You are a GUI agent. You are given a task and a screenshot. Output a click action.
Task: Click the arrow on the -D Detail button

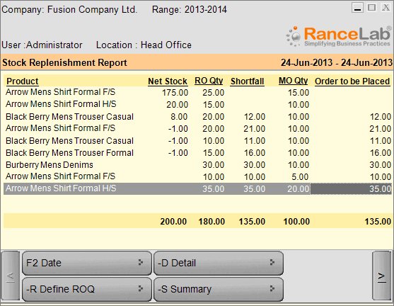click(272, 263)
